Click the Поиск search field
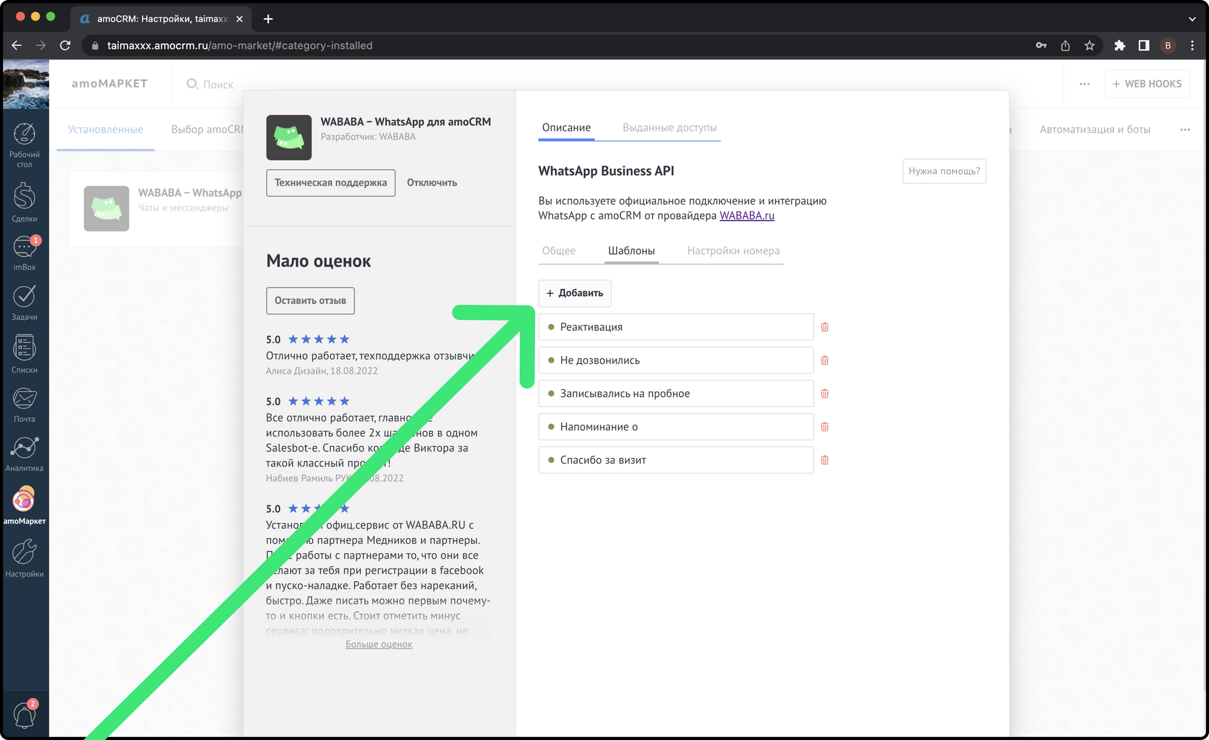Screen dimensions: 1209x740 coord(210,84)
